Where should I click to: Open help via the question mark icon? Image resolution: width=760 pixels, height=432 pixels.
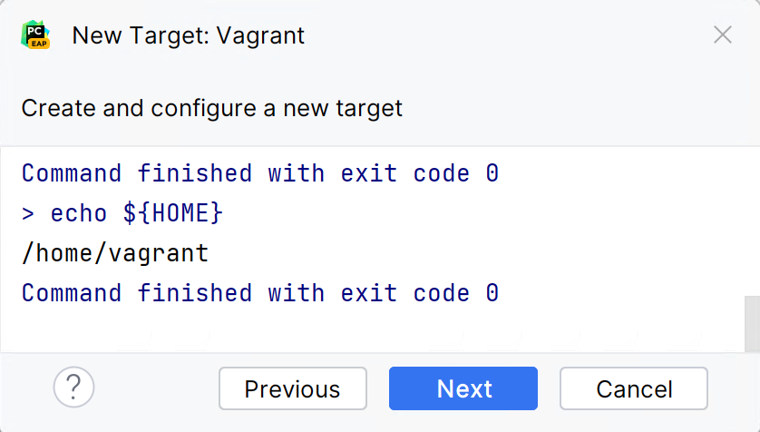click(74, 388)
